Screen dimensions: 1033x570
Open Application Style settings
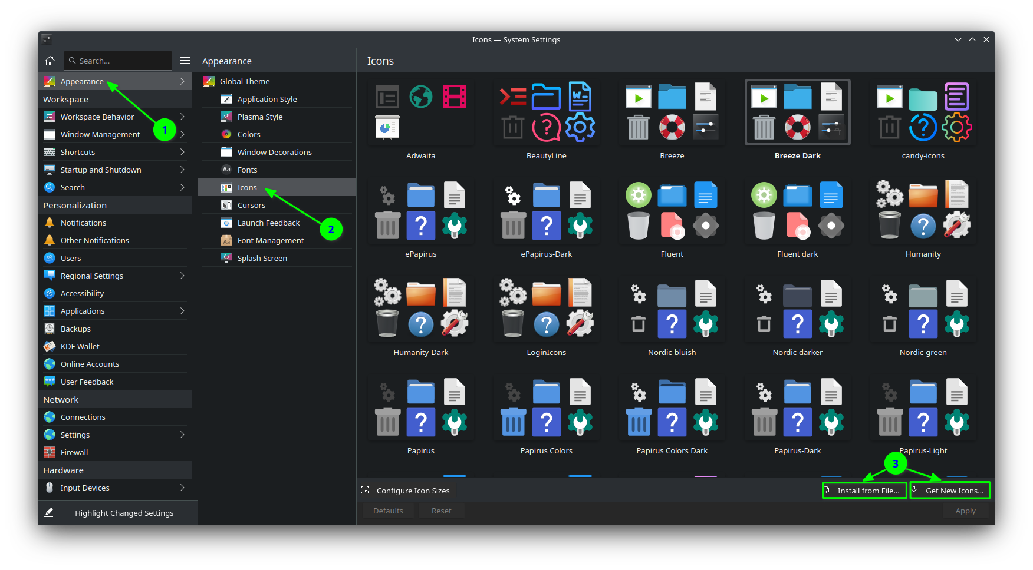tap(277, 99)
